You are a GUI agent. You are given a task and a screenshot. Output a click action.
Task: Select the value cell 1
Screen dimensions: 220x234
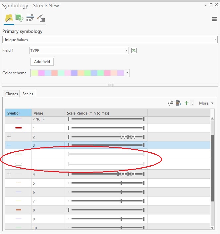(x=48, y=128)
